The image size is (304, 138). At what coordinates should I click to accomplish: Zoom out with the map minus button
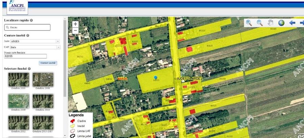75,31
